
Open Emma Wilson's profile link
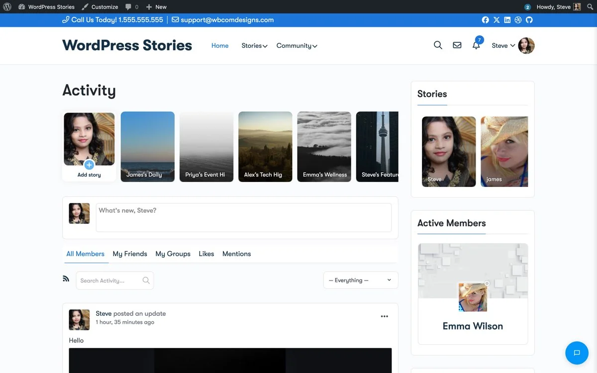pyautogui.click(x=473, y=326)
